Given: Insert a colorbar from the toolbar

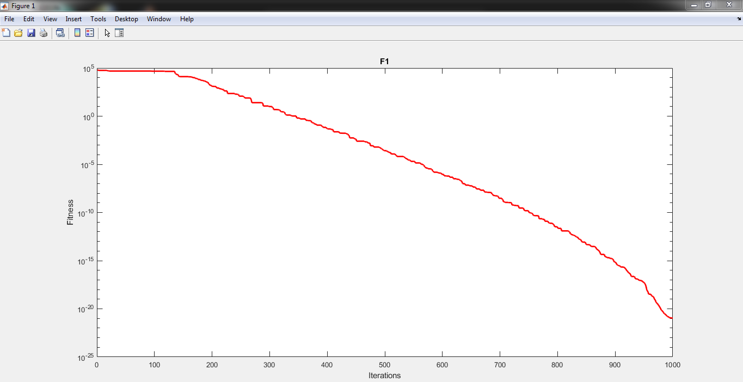Looking at the screenshot, I should (77, 33).
